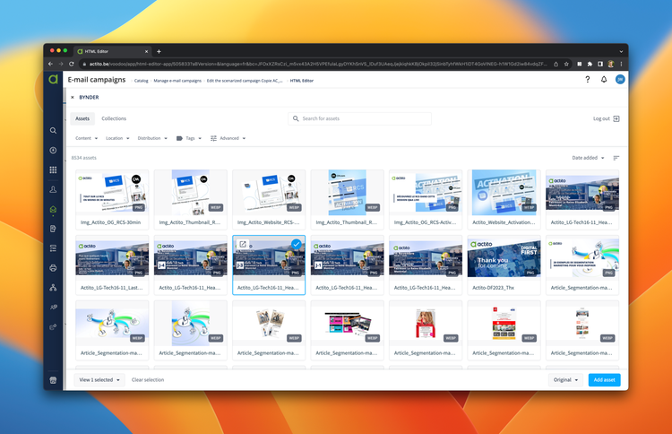
Task: Click the Search for assets field
Action: point(363,118)
